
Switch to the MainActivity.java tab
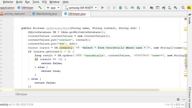(x=46, y=14)
